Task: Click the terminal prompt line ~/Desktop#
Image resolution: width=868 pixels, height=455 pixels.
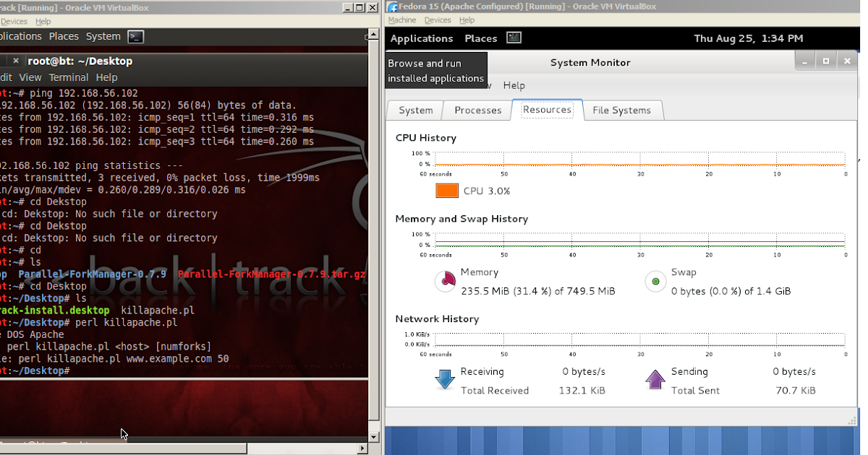Action: 35,370
